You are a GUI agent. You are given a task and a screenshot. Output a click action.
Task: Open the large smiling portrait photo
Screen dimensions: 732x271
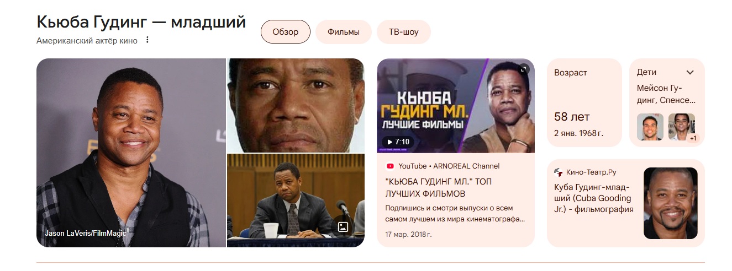(131, 153)
